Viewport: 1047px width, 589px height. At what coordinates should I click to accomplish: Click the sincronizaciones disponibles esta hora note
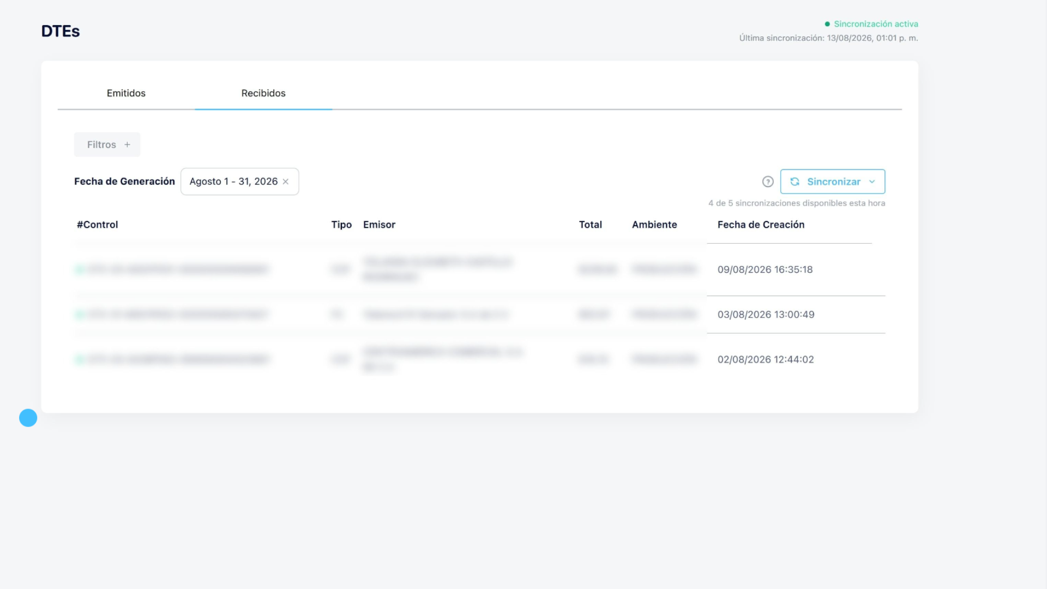(797, 203)
